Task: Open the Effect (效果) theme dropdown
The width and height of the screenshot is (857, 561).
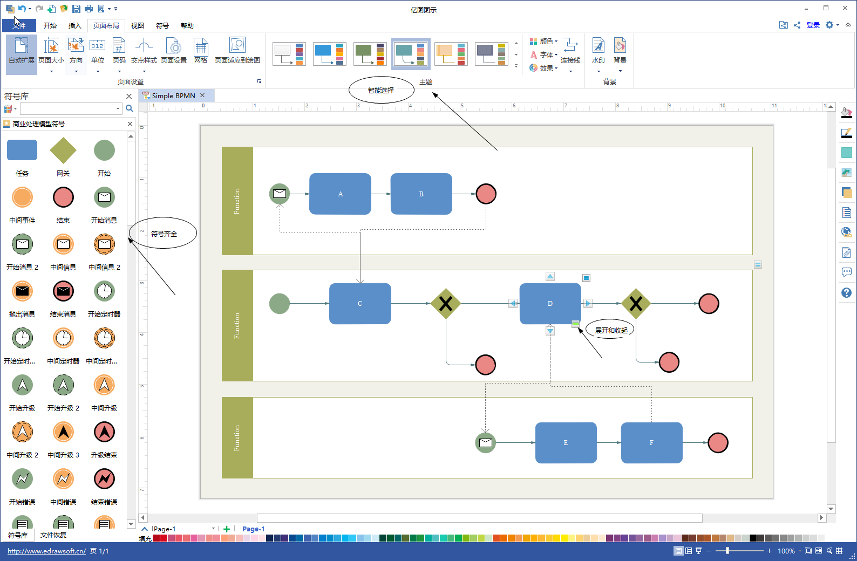Action: coord(543,68)
